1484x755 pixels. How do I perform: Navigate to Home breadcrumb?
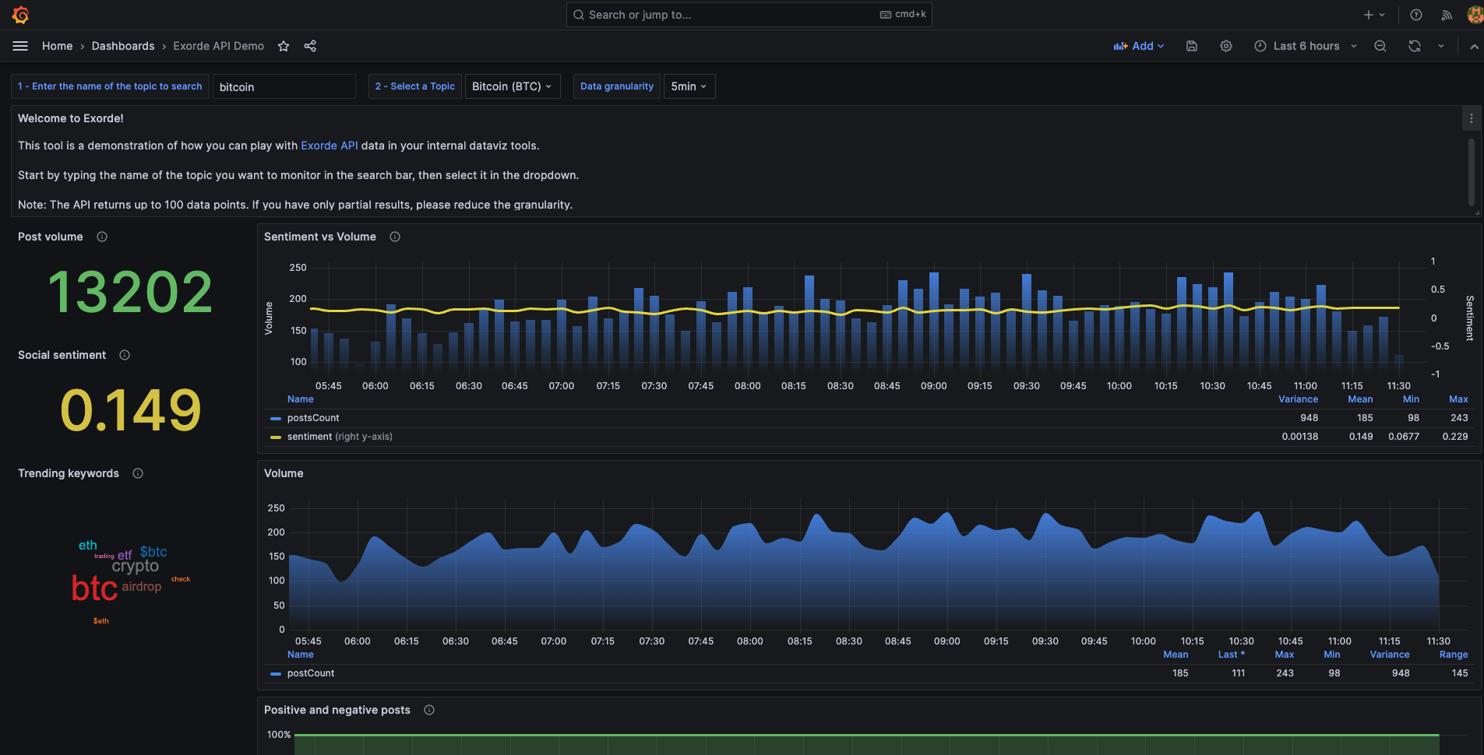(x=57, y=46)
